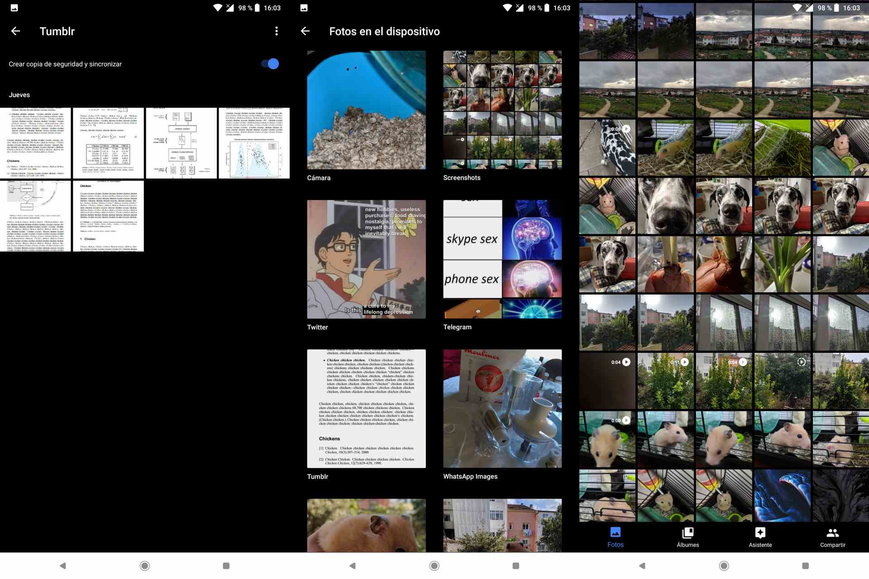869x579 pixels.
Task: Tap the Android home button in the middle panel
Action: [434, 565]
